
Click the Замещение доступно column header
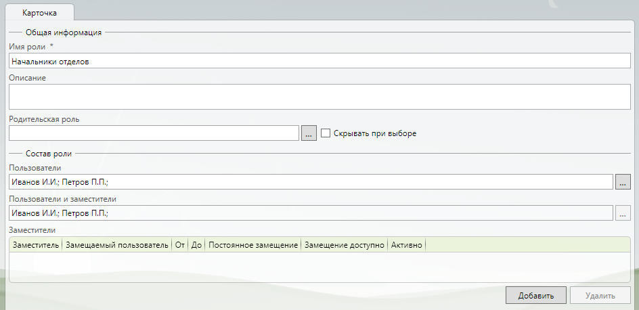tap(345, 244)
